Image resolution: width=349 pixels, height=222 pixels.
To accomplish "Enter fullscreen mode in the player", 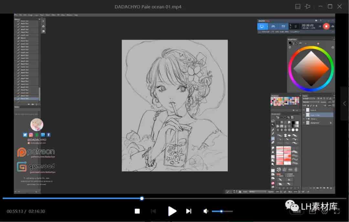I will tap(337, 211).
